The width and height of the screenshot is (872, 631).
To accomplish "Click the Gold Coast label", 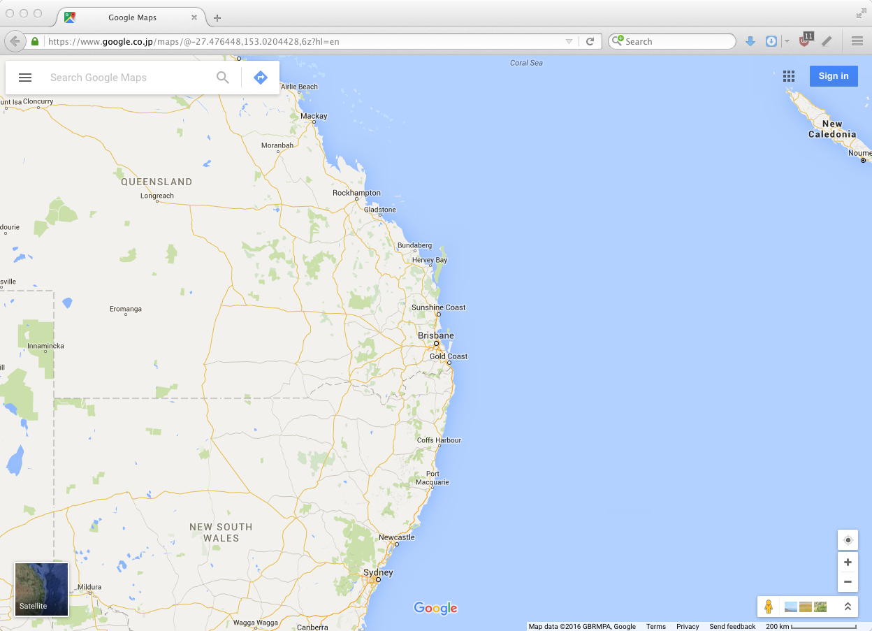I will [x=449, y=356].
